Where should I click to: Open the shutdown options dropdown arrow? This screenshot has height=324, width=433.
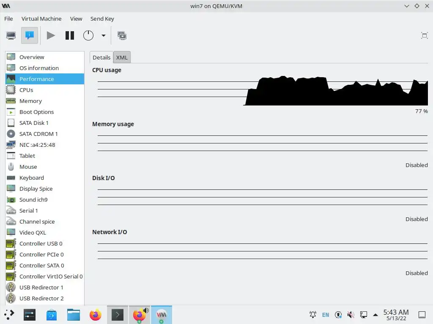click(x=104, y=35)
